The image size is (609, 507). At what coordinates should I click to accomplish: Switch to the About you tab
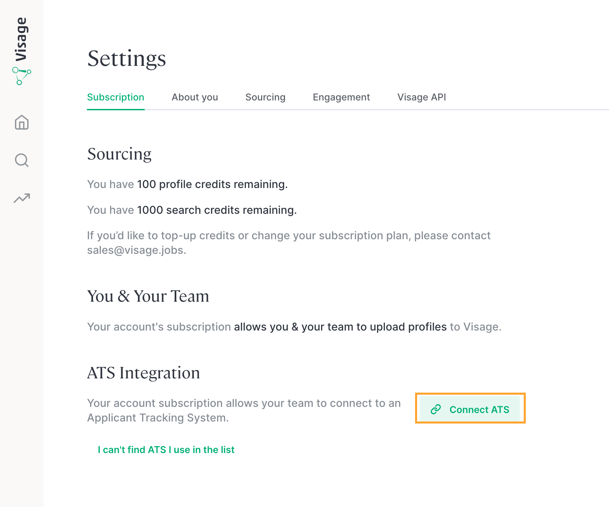pos(195,97)
